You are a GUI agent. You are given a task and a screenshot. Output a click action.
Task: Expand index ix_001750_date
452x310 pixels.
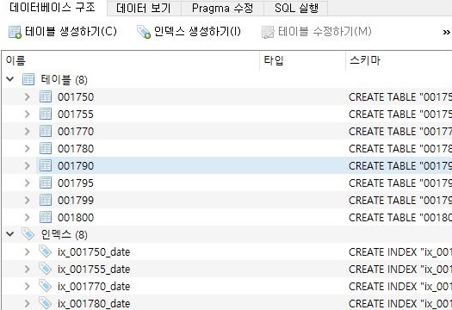[x=27, y=251]
